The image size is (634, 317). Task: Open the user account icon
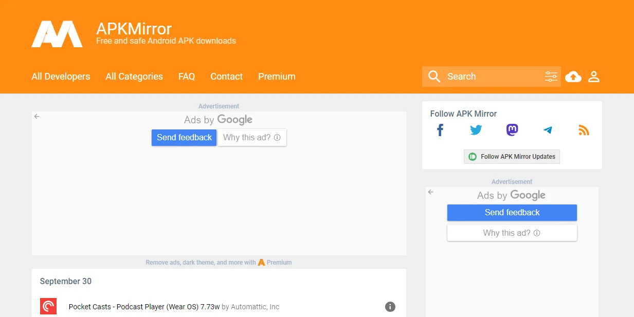click(x=594, y=77)
